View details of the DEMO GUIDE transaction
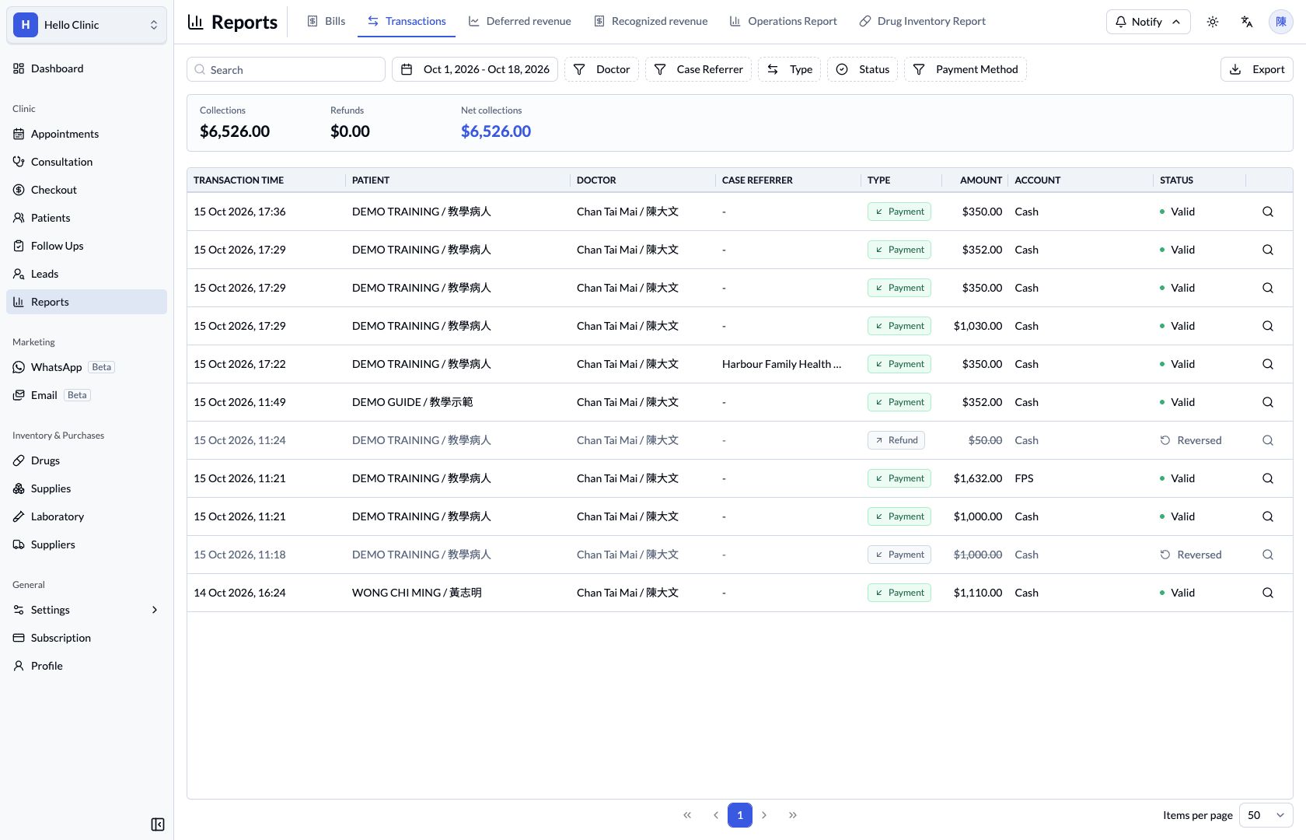1306x840 pixels. [x=1268, y=402]
